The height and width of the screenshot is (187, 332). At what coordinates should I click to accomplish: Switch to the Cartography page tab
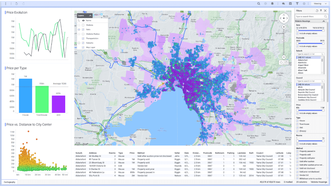click(10, 182)
